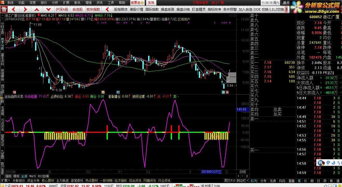The image size is (342, 187).
Task: Click the 停 marker icon on chart
Action: pos(223,92)
